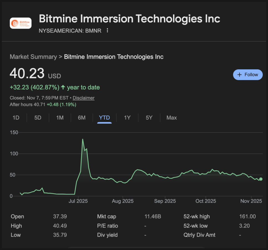Click the 52-wk high value 161.00
268x250 pixels.
247,216
